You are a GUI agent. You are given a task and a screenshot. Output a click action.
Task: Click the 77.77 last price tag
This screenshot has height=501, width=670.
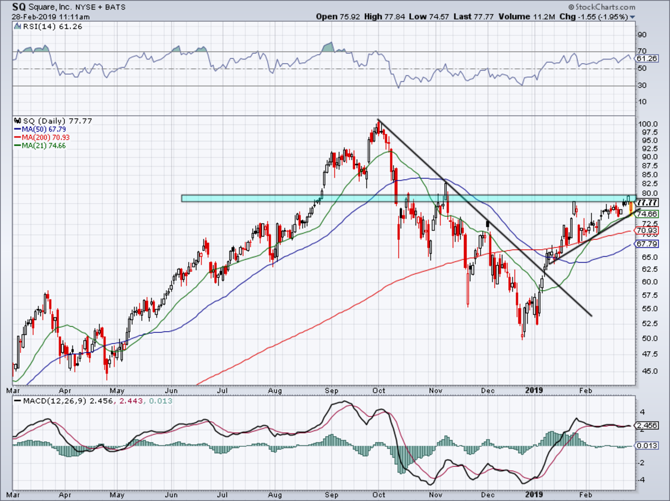point(647,203)
